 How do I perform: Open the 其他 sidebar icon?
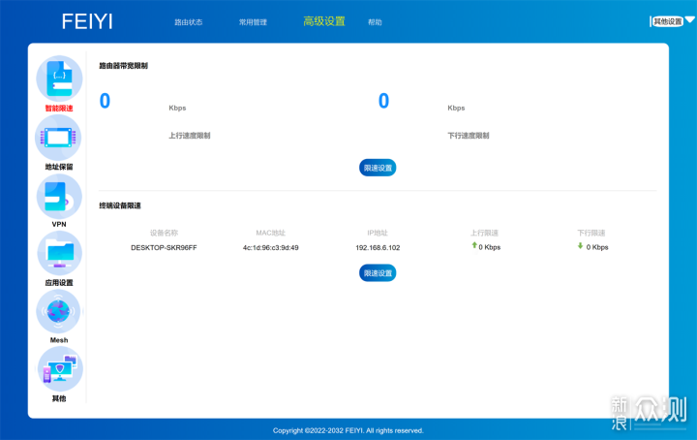coord(60,369)
